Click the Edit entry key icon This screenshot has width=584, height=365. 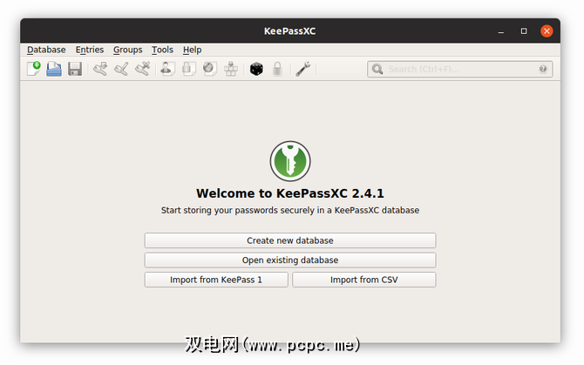(121, 69)
